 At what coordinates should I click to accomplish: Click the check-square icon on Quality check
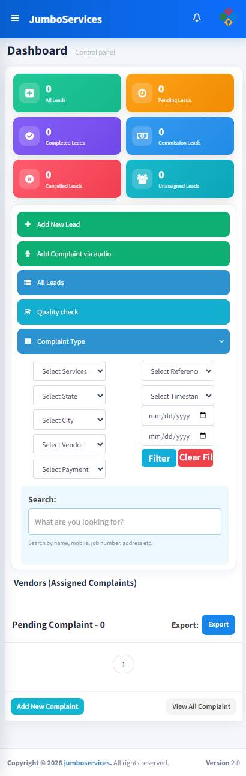click(x=28, y=312)
